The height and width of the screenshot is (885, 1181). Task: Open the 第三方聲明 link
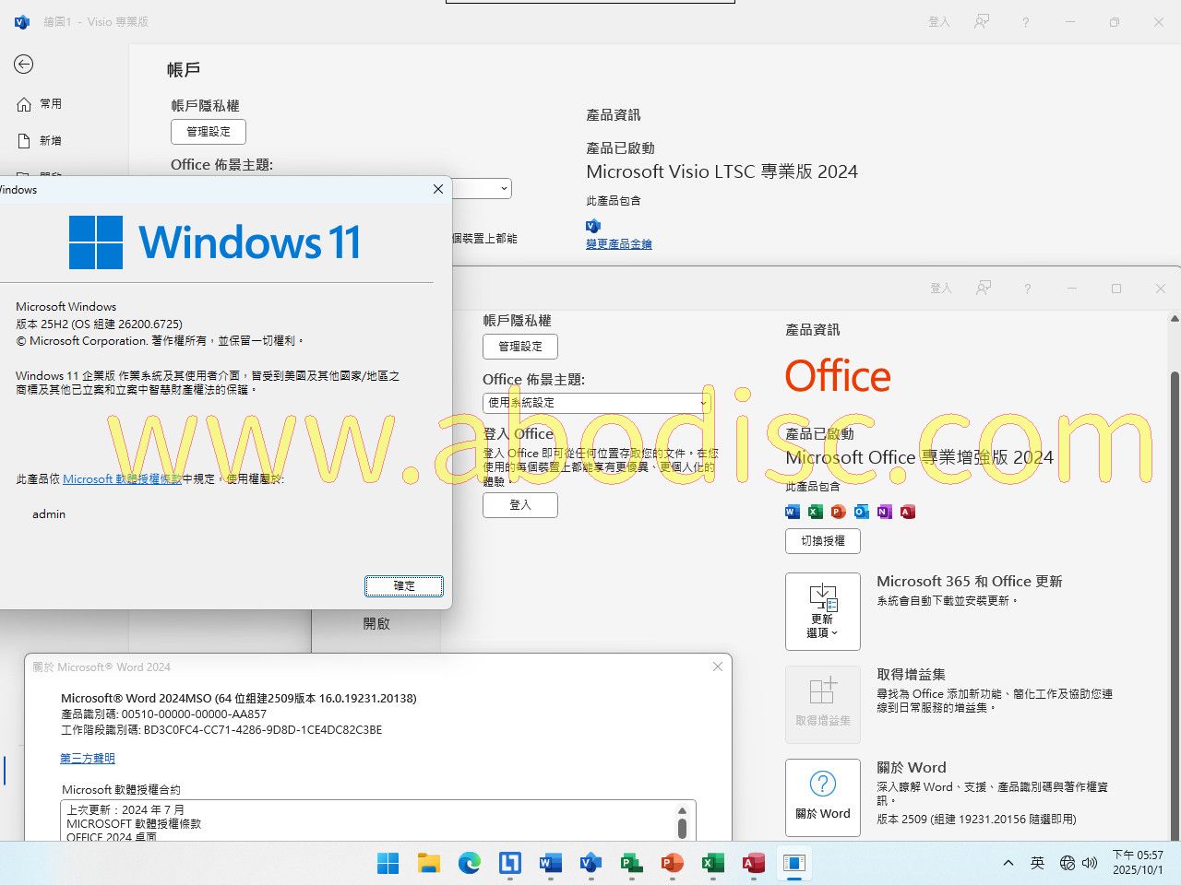pyautogui.click(x=88, y=759)
